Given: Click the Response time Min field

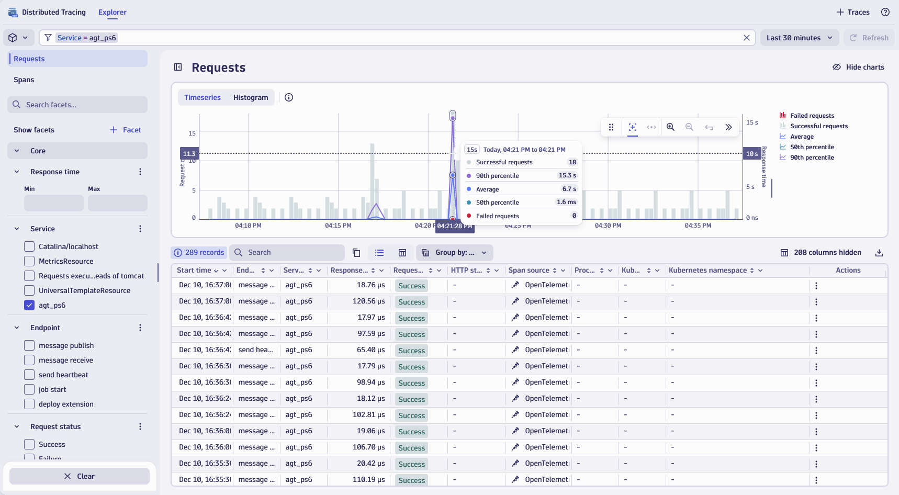Looking at the screenshot, I should point(54,203).
